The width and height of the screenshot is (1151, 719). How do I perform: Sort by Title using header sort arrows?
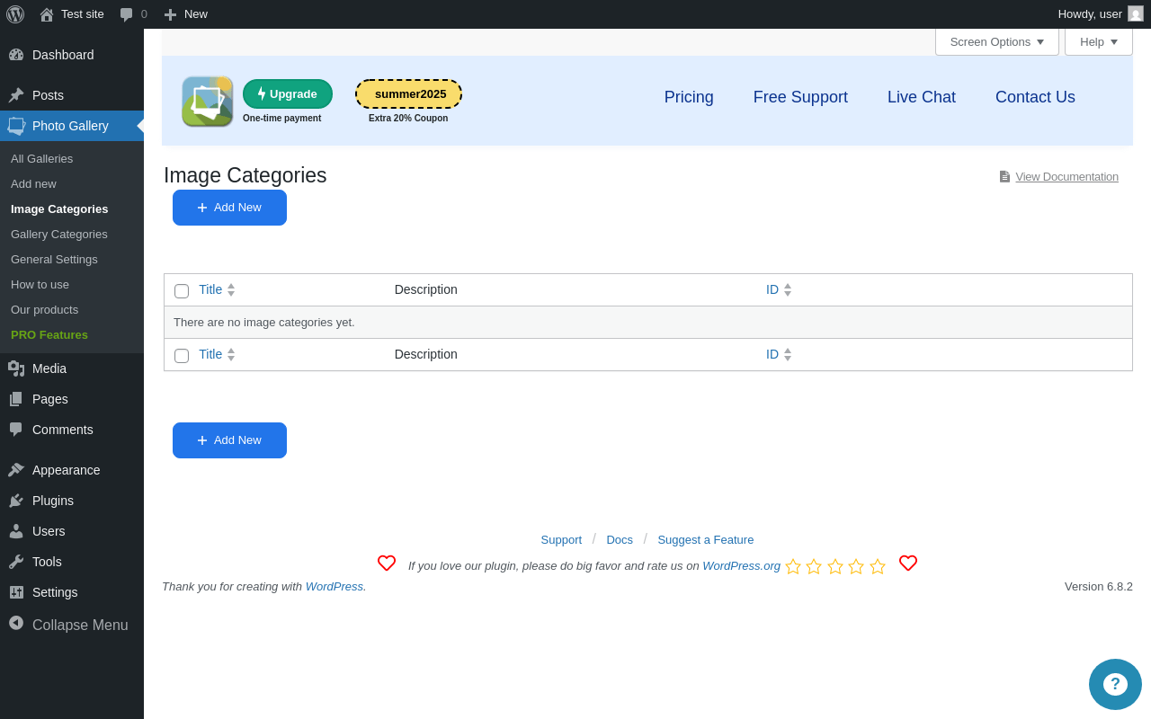pos(231,289)
